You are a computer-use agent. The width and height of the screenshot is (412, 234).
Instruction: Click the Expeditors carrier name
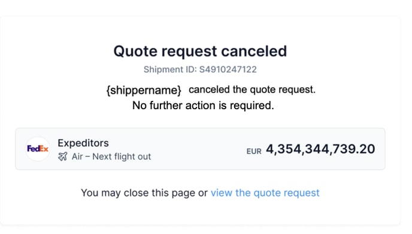click(x=83, y=143)
